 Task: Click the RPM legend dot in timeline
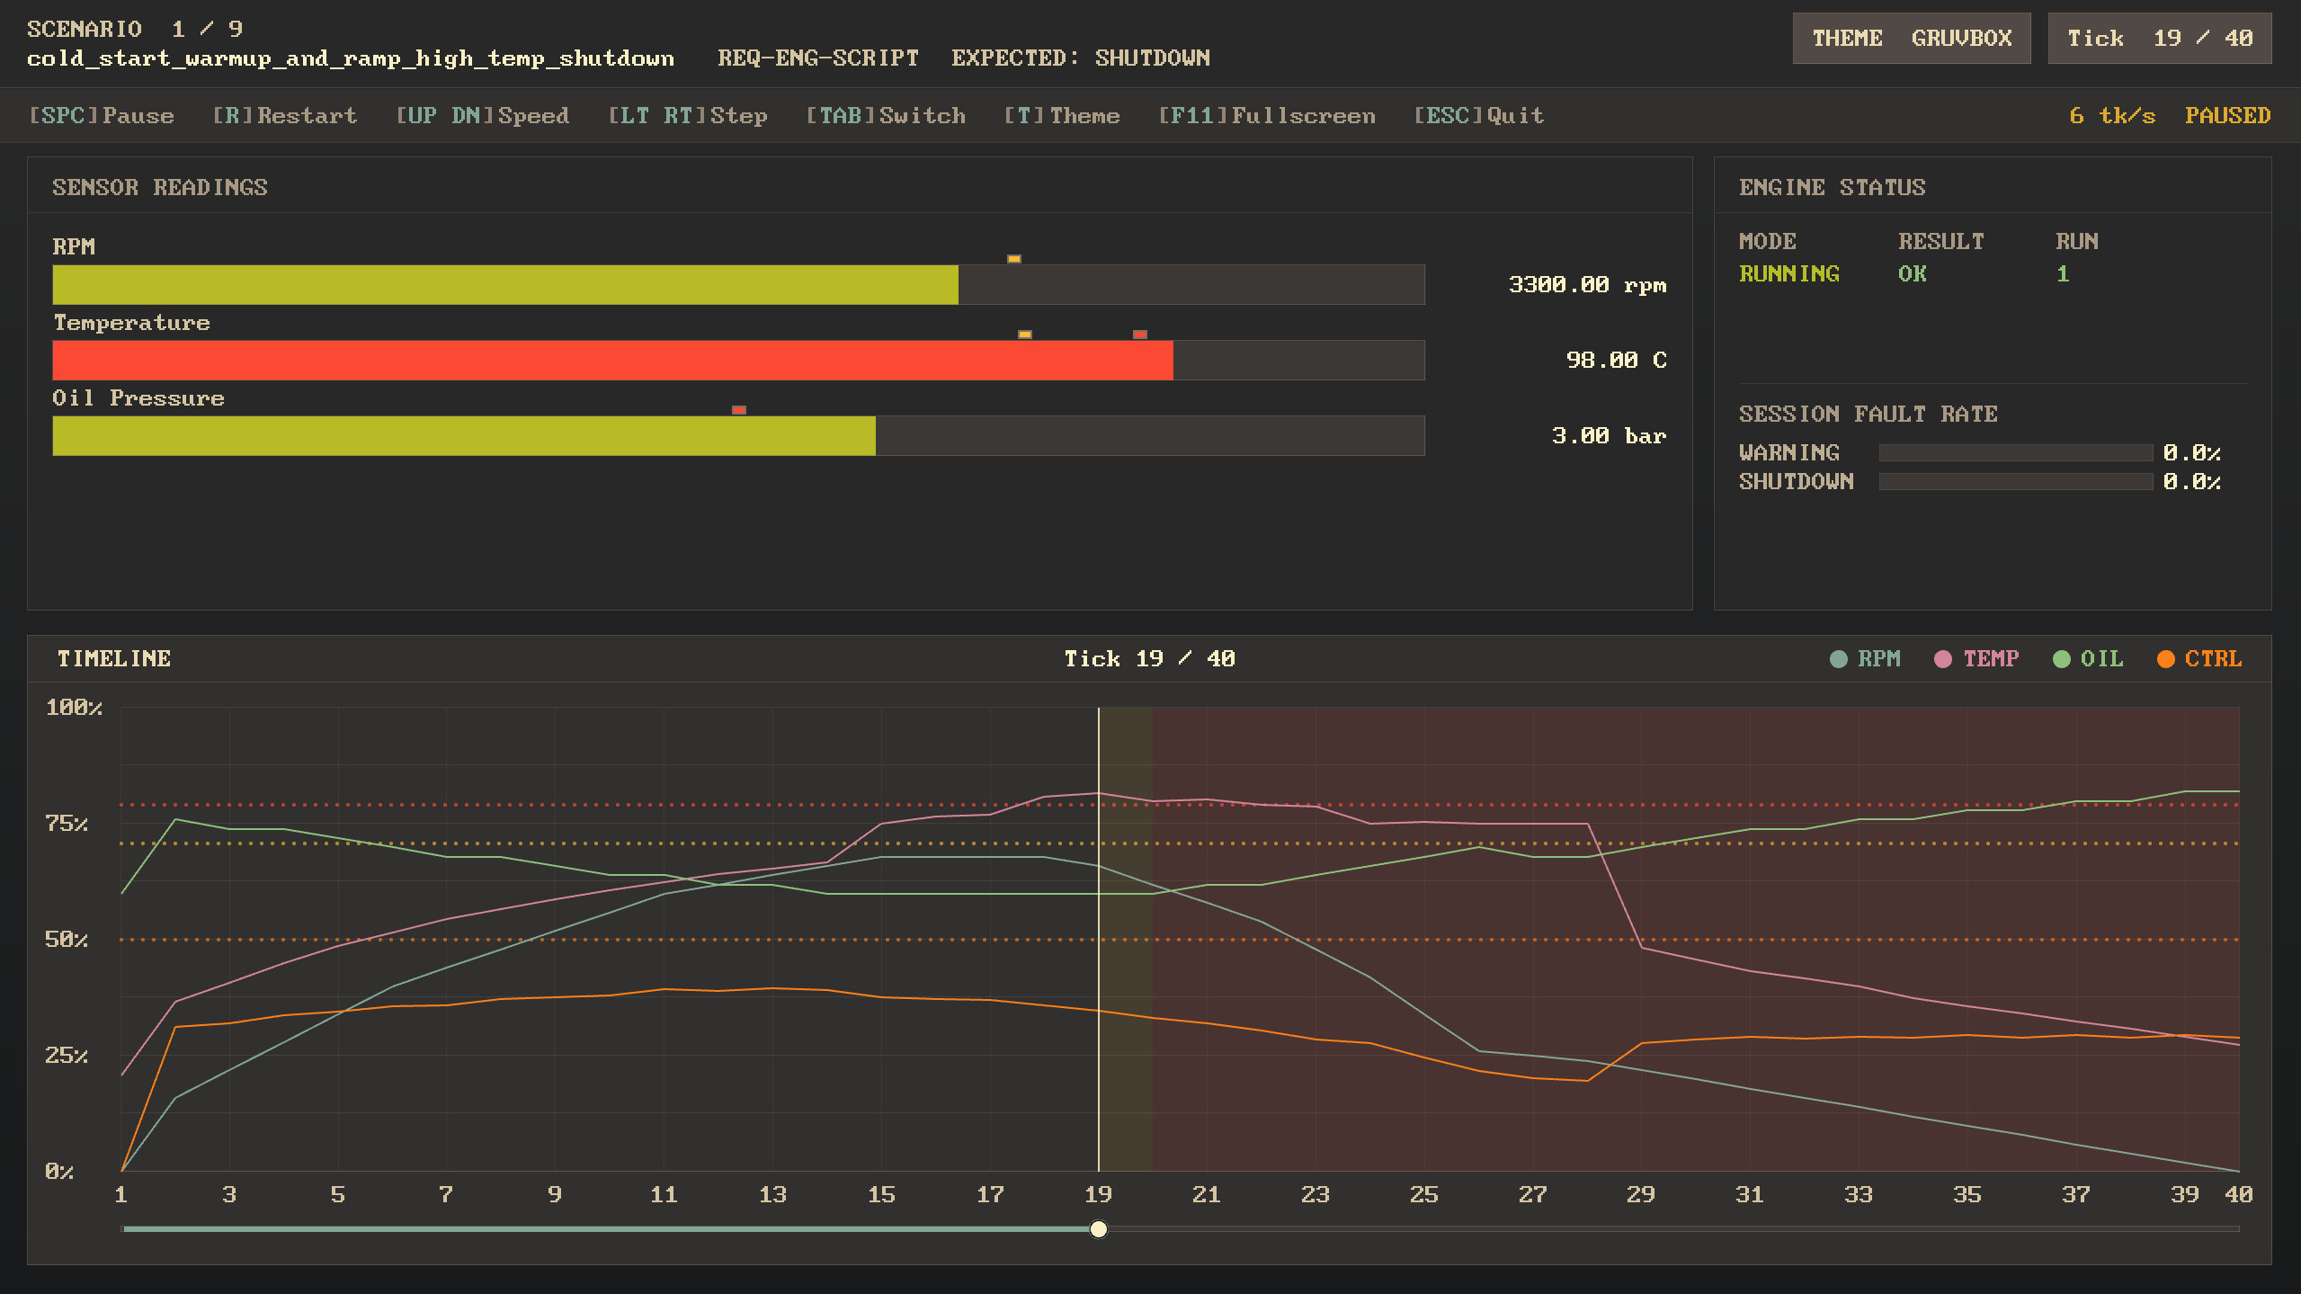click(1838, 659)
